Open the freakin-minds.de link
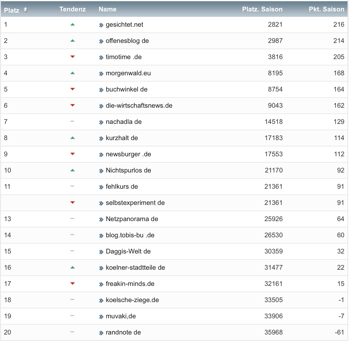349x342 pixels. pyautogui.click(x=130, y=284)
